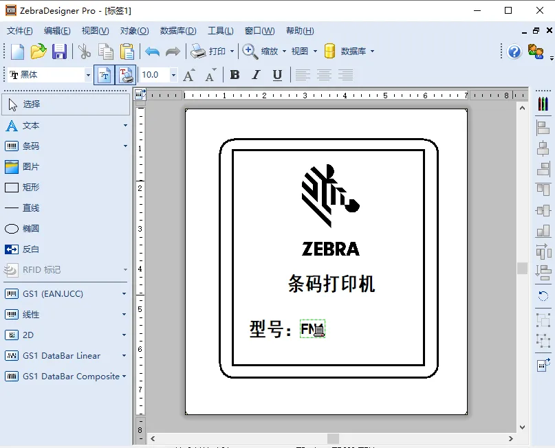
Task: Expand the GS1 (EAN.UCC) barcode list
Action: coord(124,294)
